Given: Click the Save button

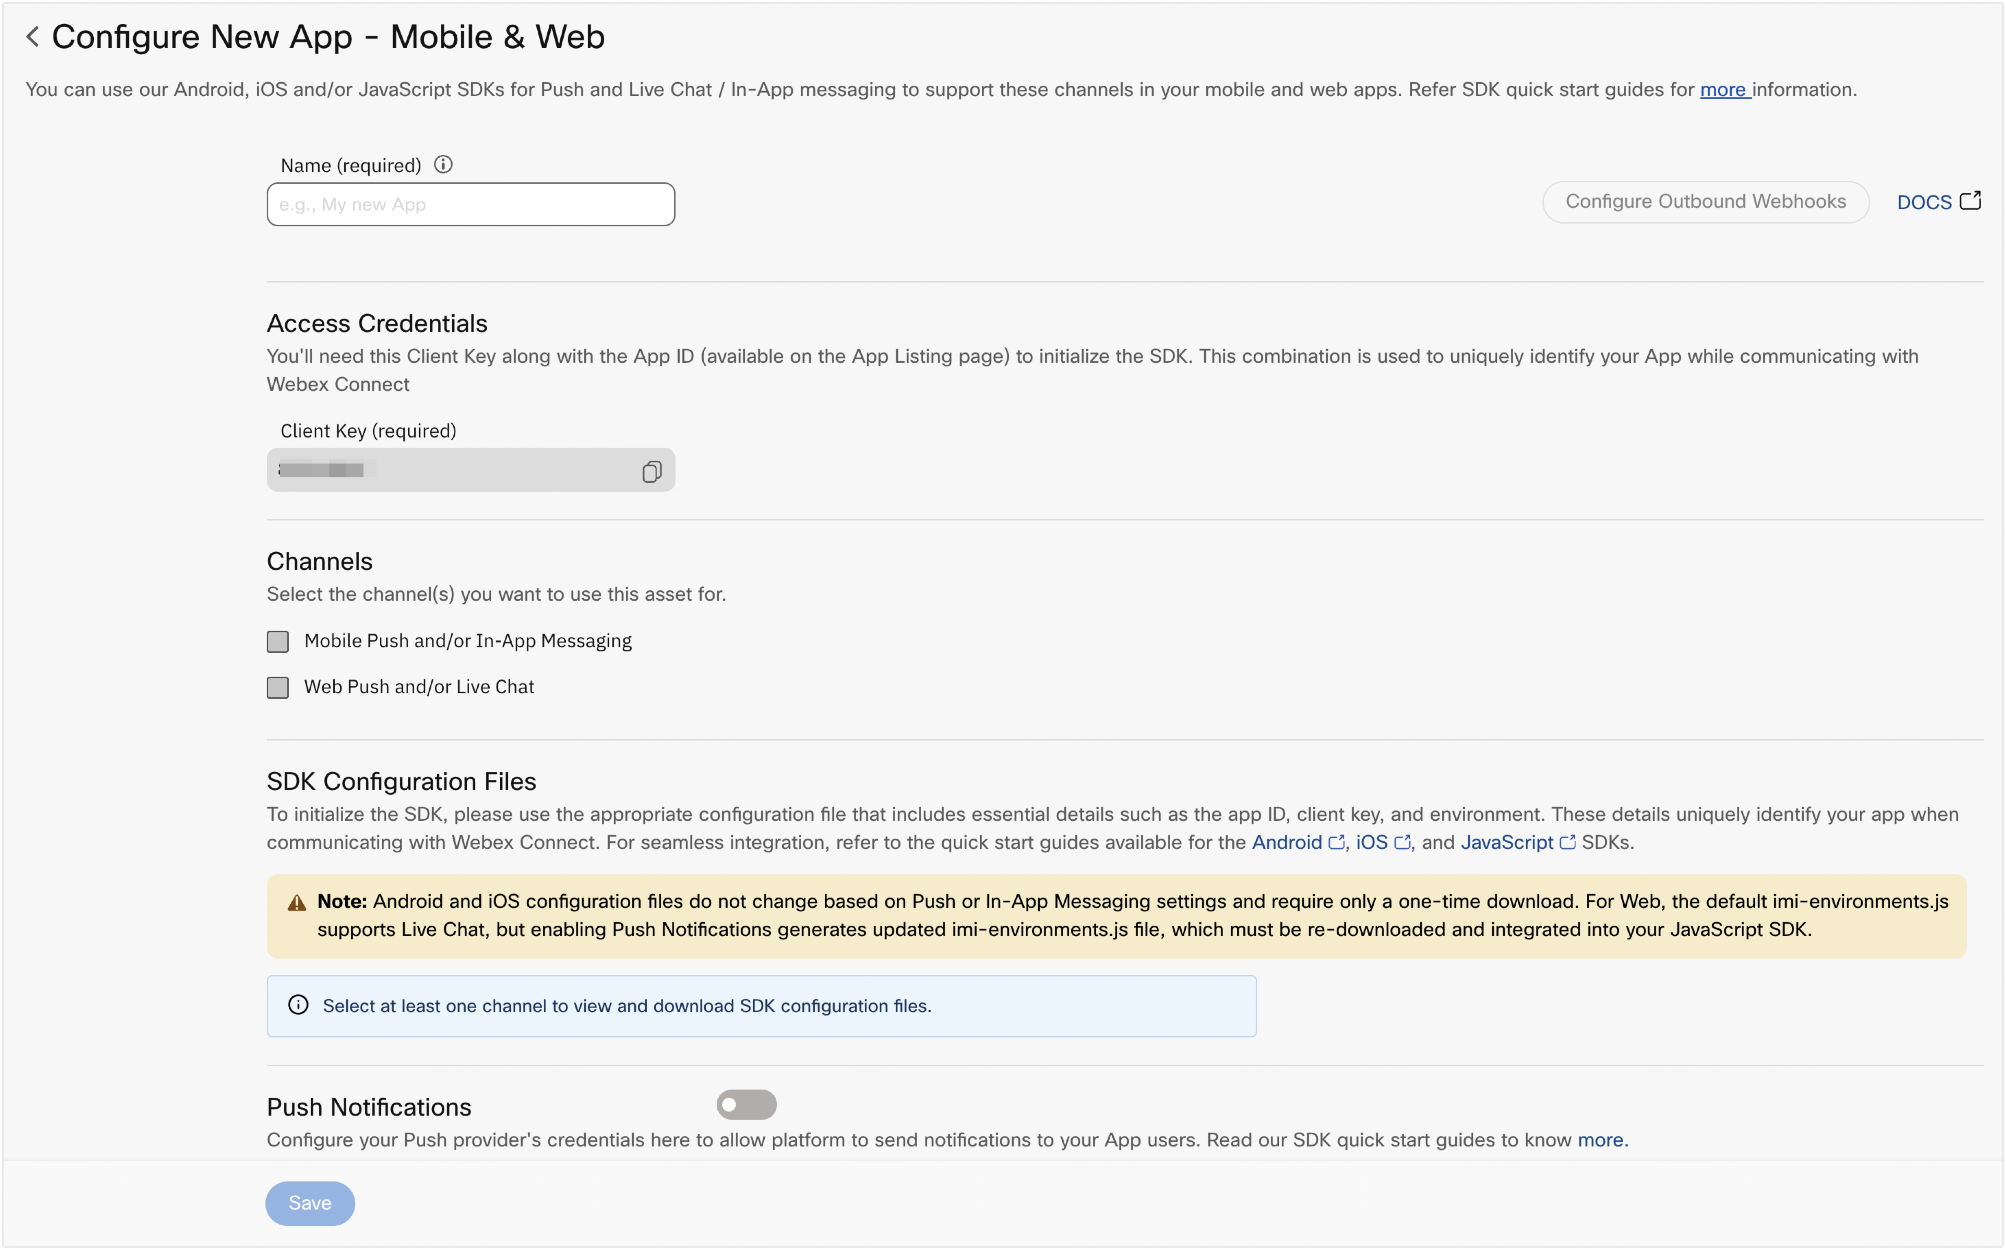Looking at the screenshot, I should pos(310,1203).
